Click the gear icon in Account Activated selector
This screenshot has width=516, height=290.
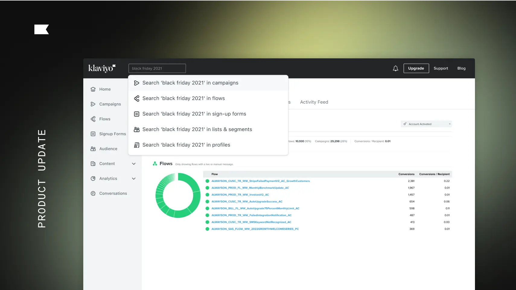pyautogui.click(x=405, y=124)
